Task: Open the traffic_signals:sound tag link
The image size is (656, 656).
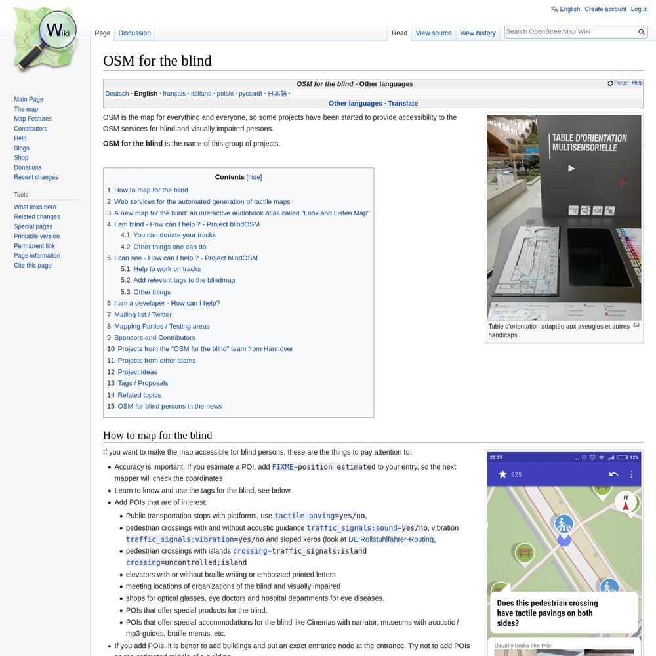Action: [352, 528]
